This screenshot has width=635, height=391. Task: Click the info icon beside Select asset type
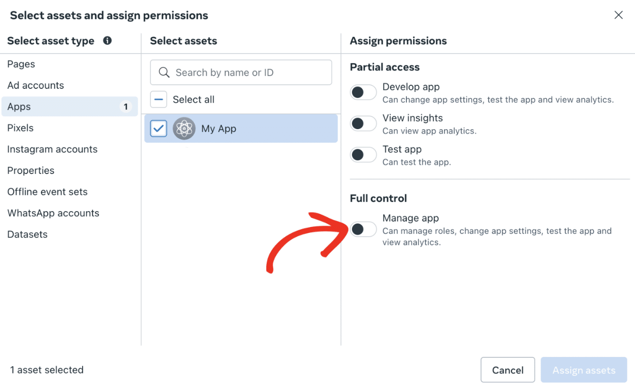pos(107,41)
